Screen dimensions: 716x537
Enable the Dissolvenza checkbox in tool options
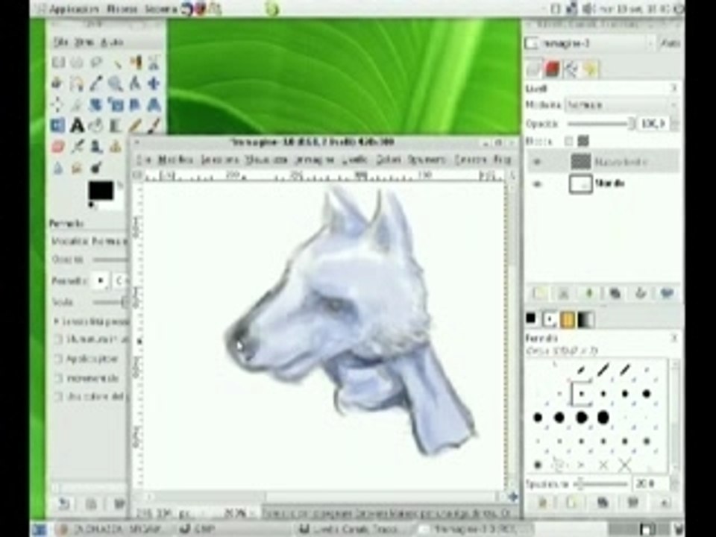tap(58, 340)
